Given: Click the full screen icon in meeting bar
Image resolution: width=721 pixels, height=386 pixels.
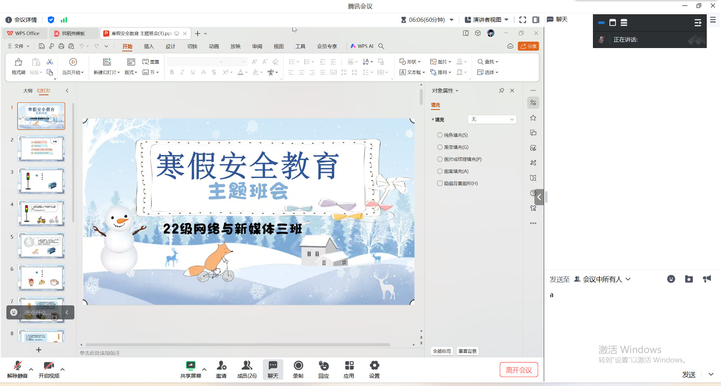Looking at the screenshot, I should 523,20.
